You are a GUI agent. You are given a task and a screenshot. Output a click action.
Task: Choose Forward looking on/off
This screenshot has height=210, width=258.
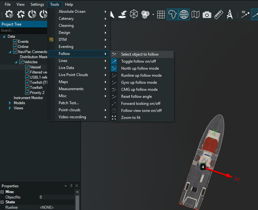[x=142, y=104]
